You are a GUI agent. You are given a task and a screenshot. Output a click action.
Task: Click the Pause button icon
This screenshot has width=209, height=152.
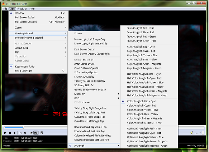(10, 133)
